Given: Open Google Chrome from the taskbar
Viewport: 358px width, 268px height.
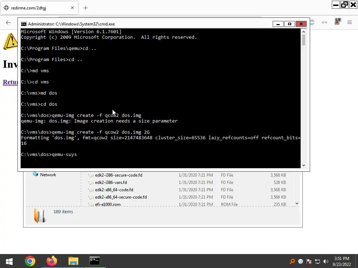Looking at the screenshot, I should [x=30, y=261].
